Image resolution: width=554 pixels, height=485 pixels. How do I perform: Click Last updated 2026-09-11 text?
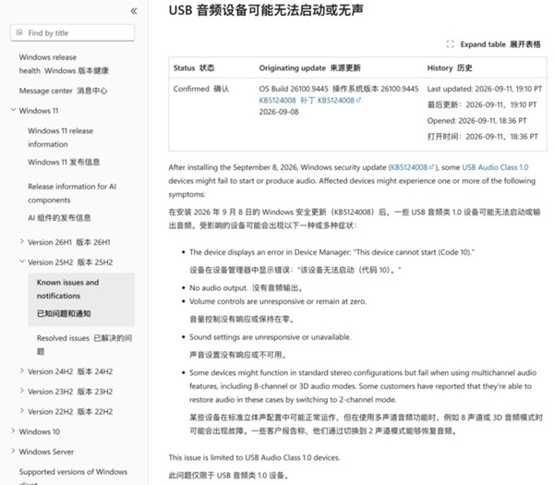tap(485, 89)
